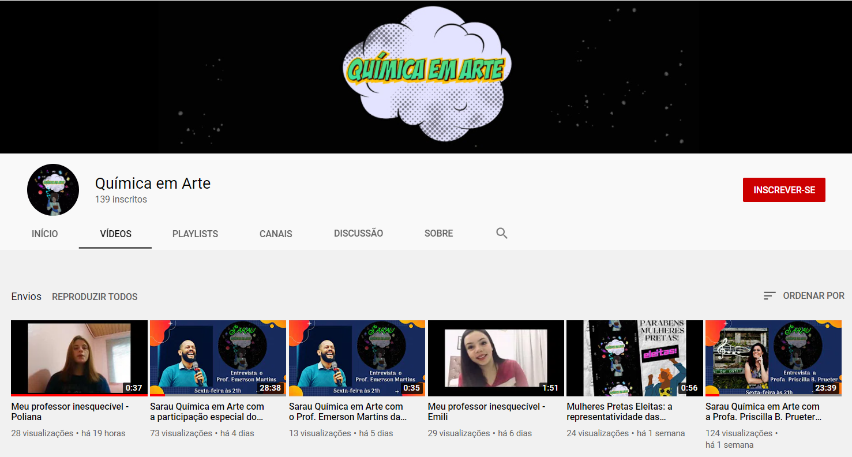Switch to the INÍCIO tab

pyautogui.click(x=45, y=234)
